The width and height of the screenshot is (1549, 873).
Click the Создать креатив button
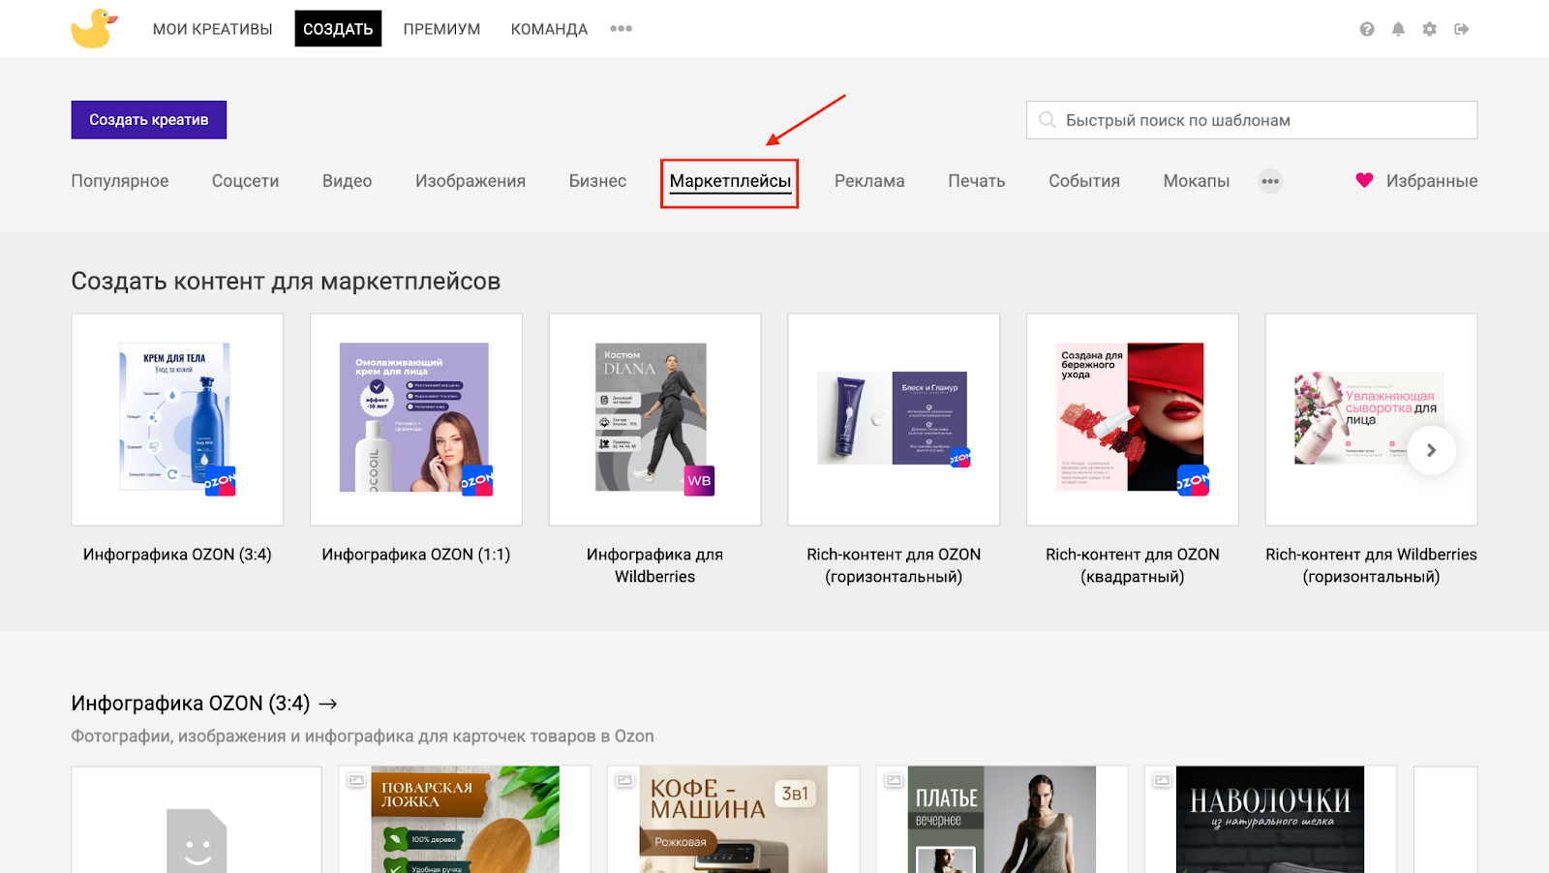click(x=149, y=120)
